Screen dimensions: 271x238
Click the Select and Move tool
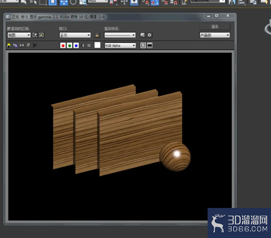pyautogui.click(x=64, y=2)
